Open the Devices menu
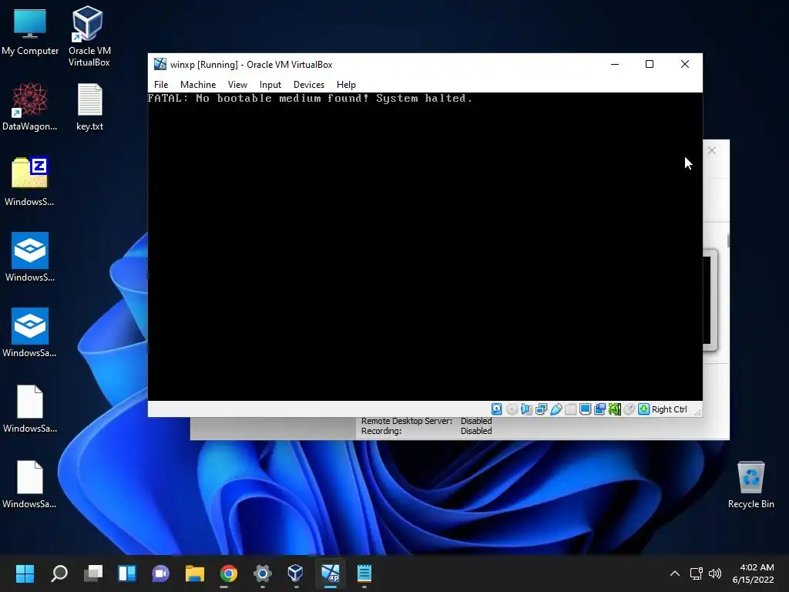Image resolution: width=789 pixels, height=592 pixels. coord(309,85)
